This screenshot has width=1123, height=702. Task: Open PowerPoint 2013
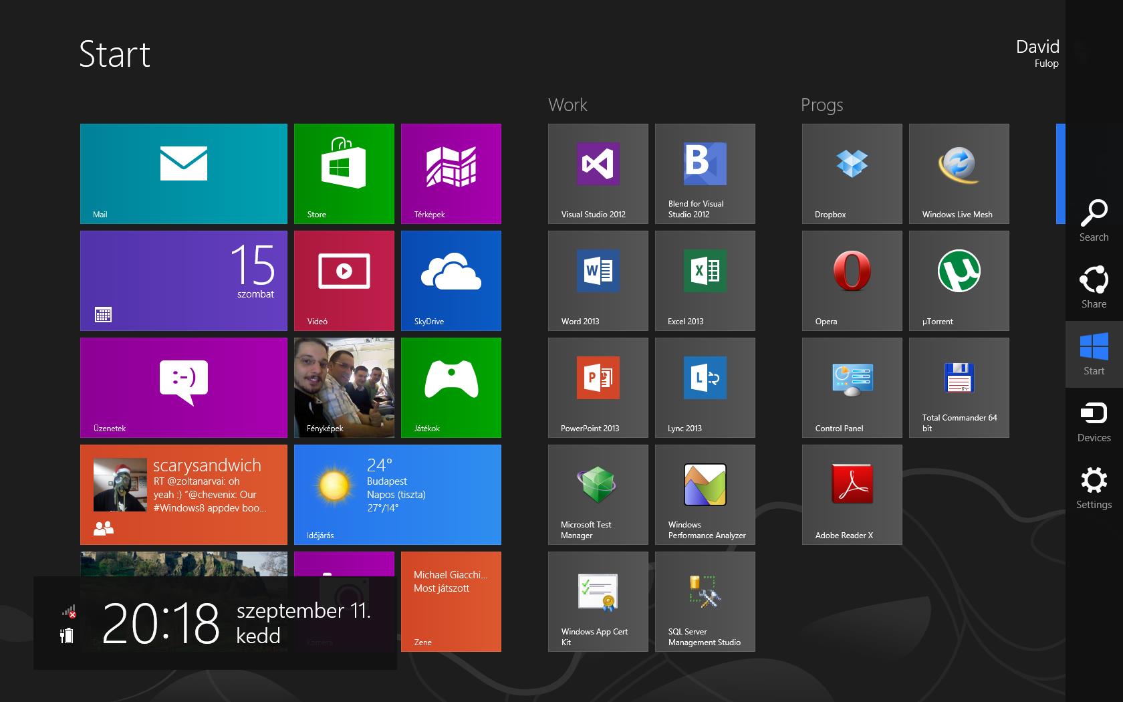pos(598,388)
